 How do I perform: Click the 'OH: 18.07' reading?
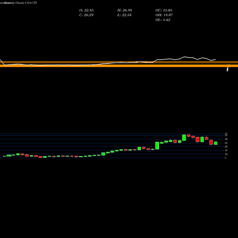click(x=164, y=15)
